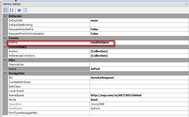189x117 pixels.
Task: Collapse the Extensibility category
Action: [5, 47]
